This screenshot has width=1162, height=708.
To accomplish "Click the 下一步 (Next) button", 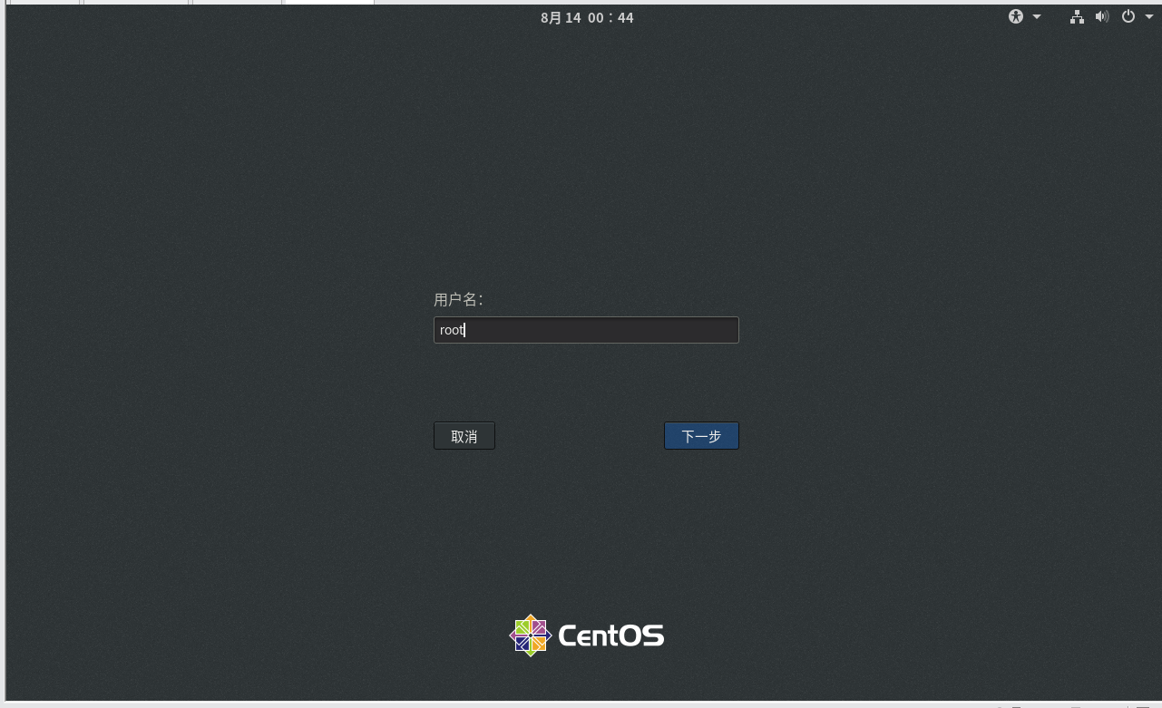I will pyautogui.click(x=701, y=436).
